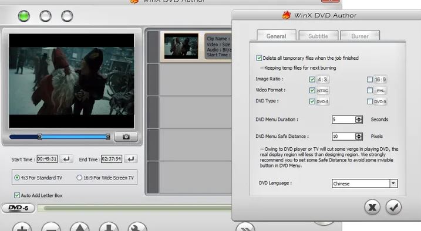Click DVD Menu Duration spinner arrows

click(x=359, y=120)
